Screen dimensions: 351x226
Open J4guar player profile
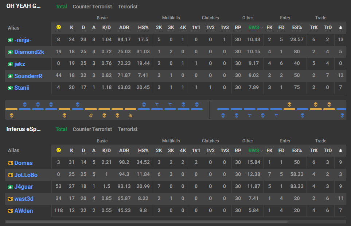pyautogui.click(x=23, y=187)
